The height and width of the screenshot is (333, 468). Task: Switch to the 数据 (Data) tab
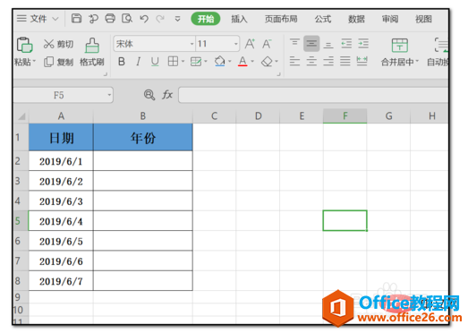356,19
